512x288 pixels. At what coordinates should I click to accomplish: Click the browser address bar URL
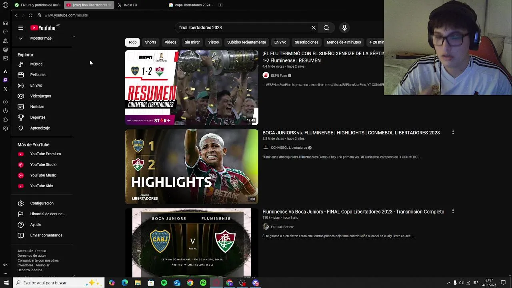(x=66, y=15)
